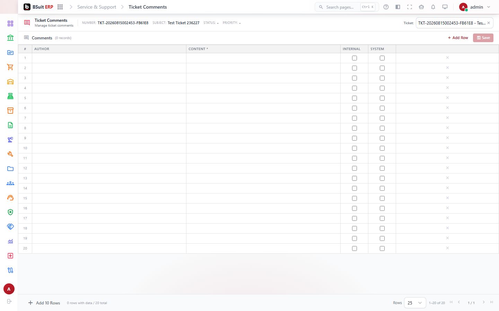Image resolution: width=499 pixels, height=311 pixels.
Task: Click the monitor display icon in header
Action: 445,7
